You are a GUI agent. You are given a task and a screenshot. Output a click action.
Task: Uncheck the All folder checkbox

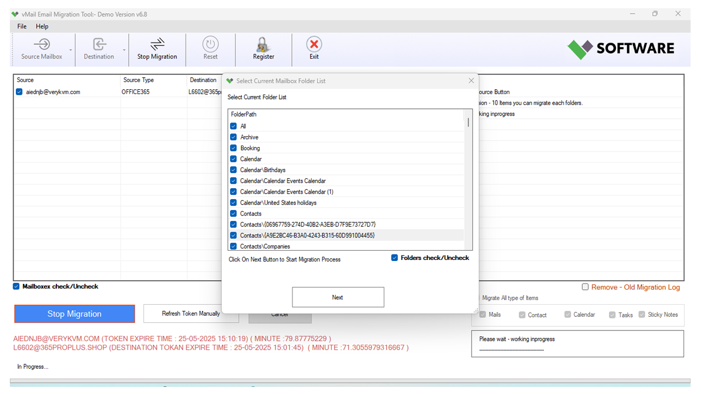(233, 126)
